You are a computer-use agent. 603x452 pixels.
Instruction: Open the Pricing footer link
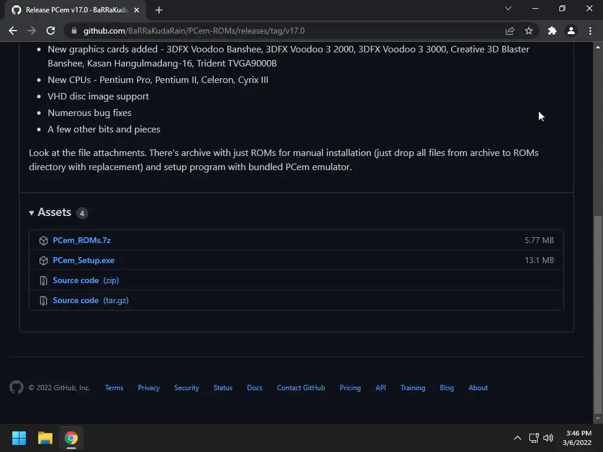(x=350, y=388)
